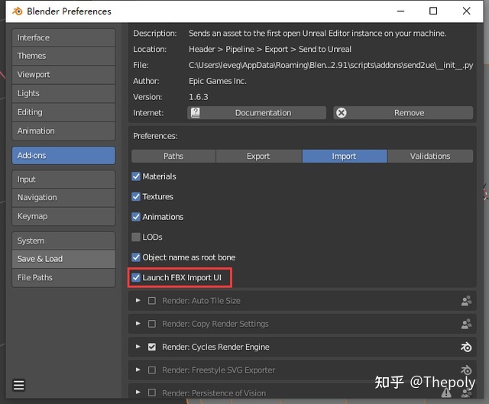Open the hamburger menu at bottom left
The height and width of the screenshot is (404, 489).
tap(18, 385)
